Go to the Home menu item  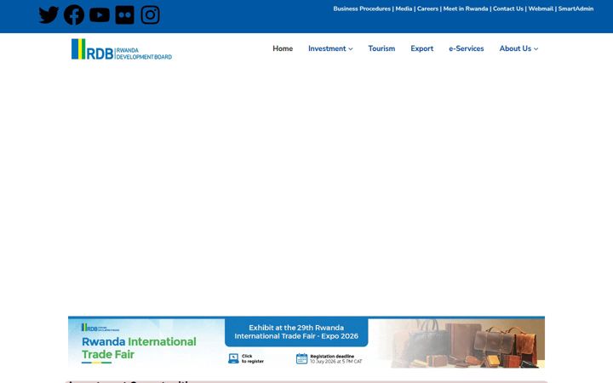283,49
